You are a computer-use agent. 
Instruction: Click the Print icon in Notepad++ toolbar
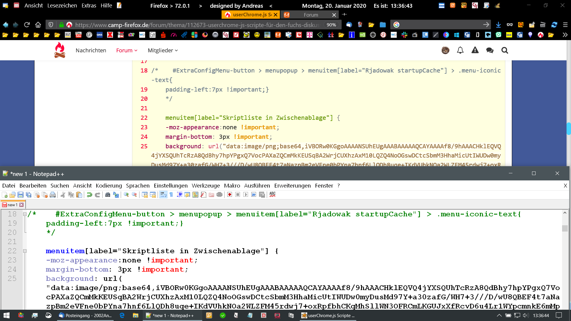(x=53, y=195)
